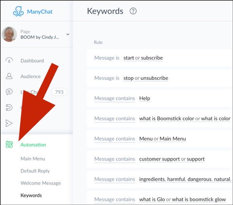The width and height of the screenshot is (233, 205).
Task: Open the Main Menu submenu item
Action: 33,159
